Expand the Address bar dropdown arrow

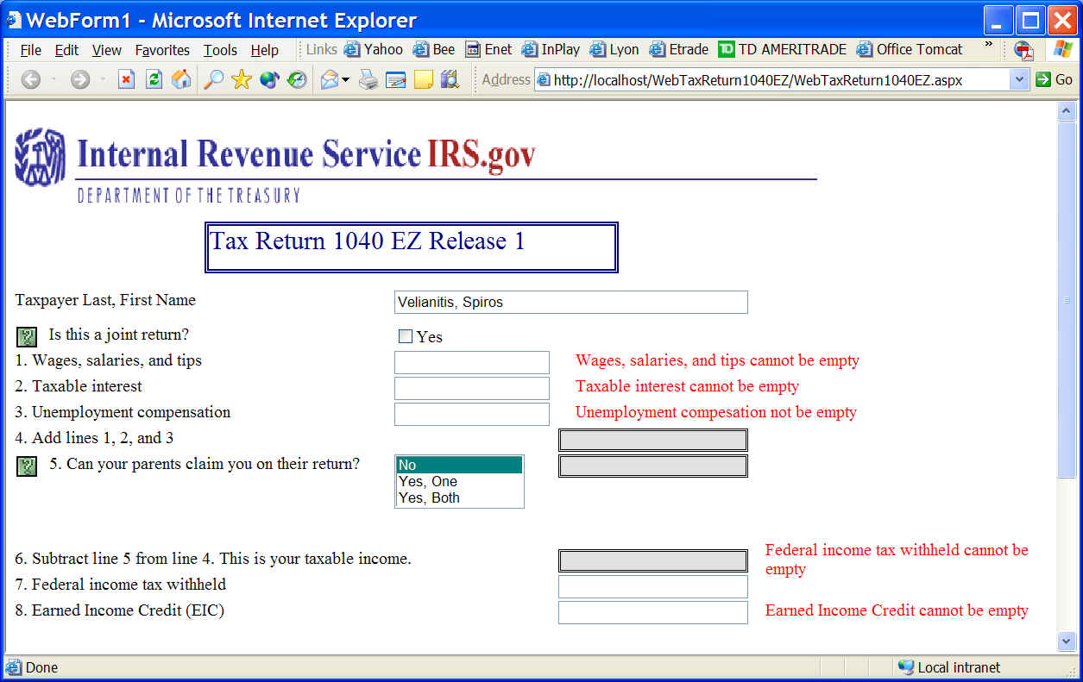point(1020,79)
